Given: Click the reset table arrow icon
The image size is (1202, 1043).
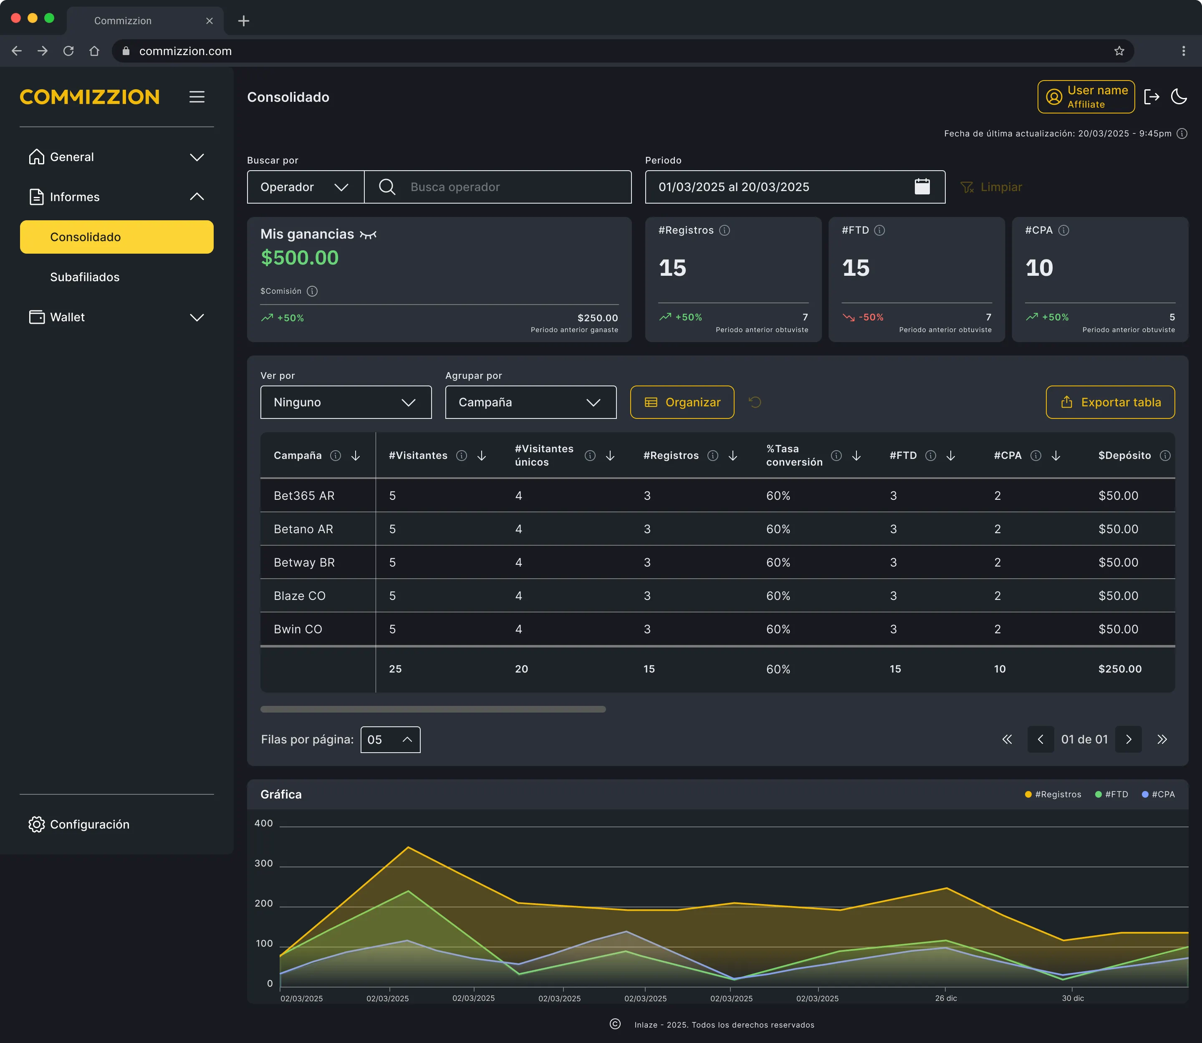Looking at the screenshot, I should (755, 402).
